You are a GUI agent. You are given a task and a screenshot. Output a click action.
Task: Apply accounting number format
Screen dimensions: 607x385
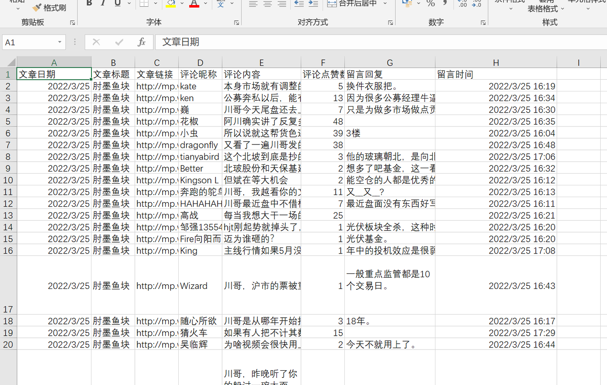407,3
